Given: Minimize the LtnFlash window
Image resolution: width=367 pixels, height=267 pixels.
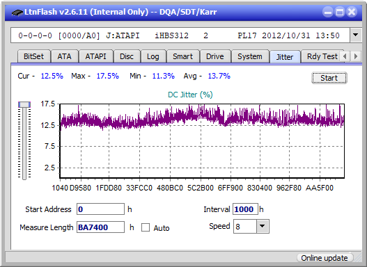Looking at the screenshot, I should (x=328, y=12).
